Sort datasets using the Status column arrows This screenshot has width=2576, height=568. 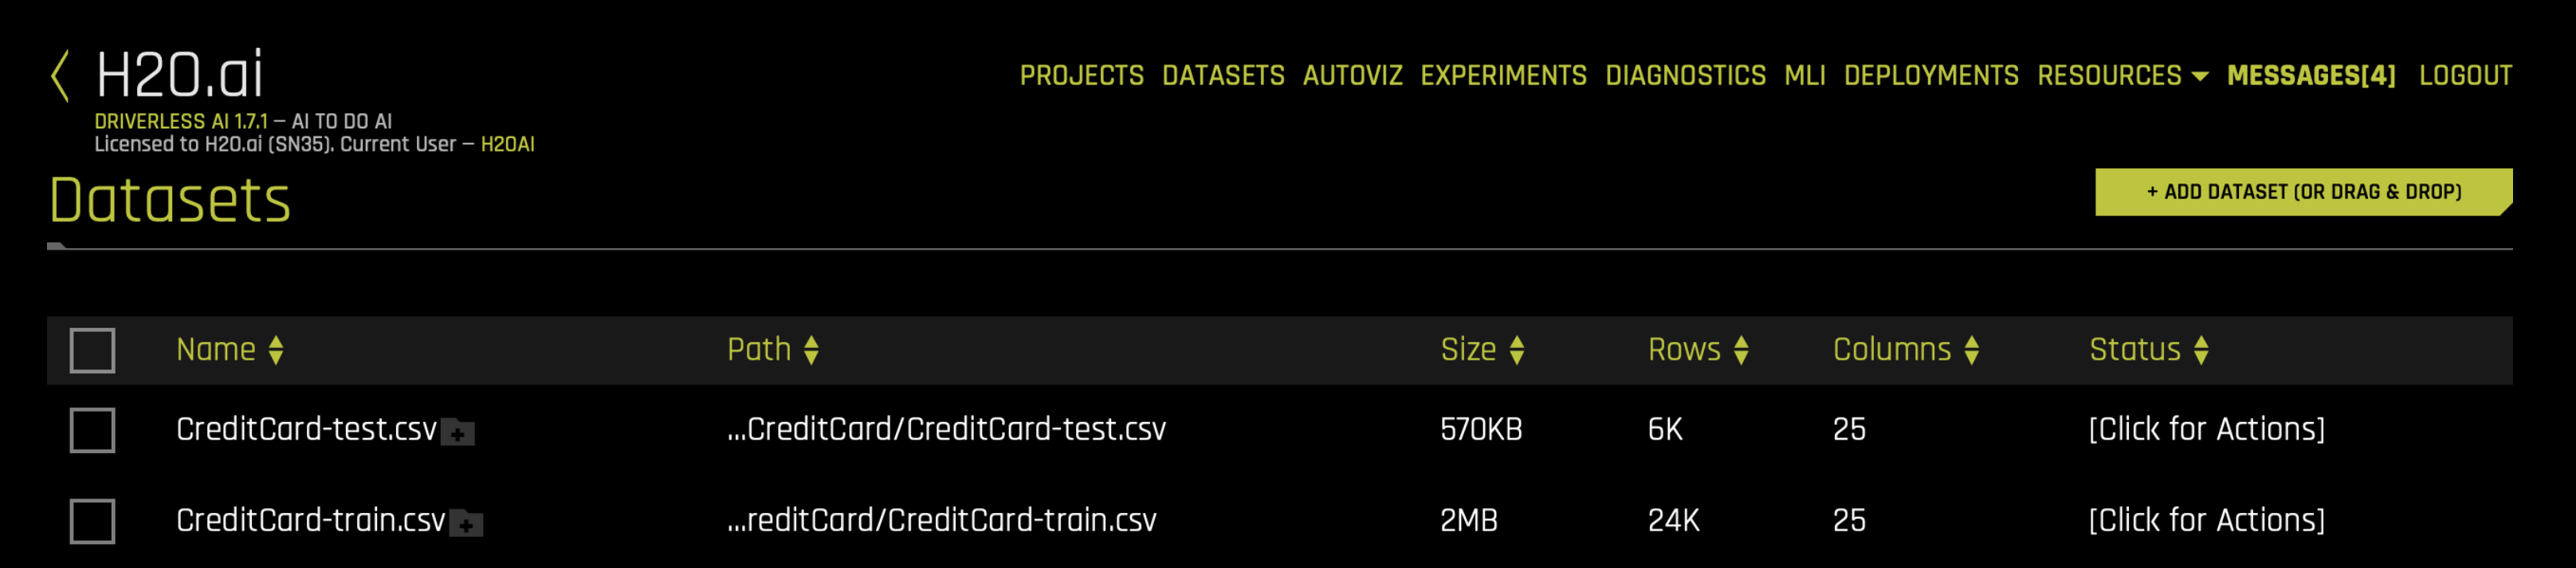click(2202, 349)
